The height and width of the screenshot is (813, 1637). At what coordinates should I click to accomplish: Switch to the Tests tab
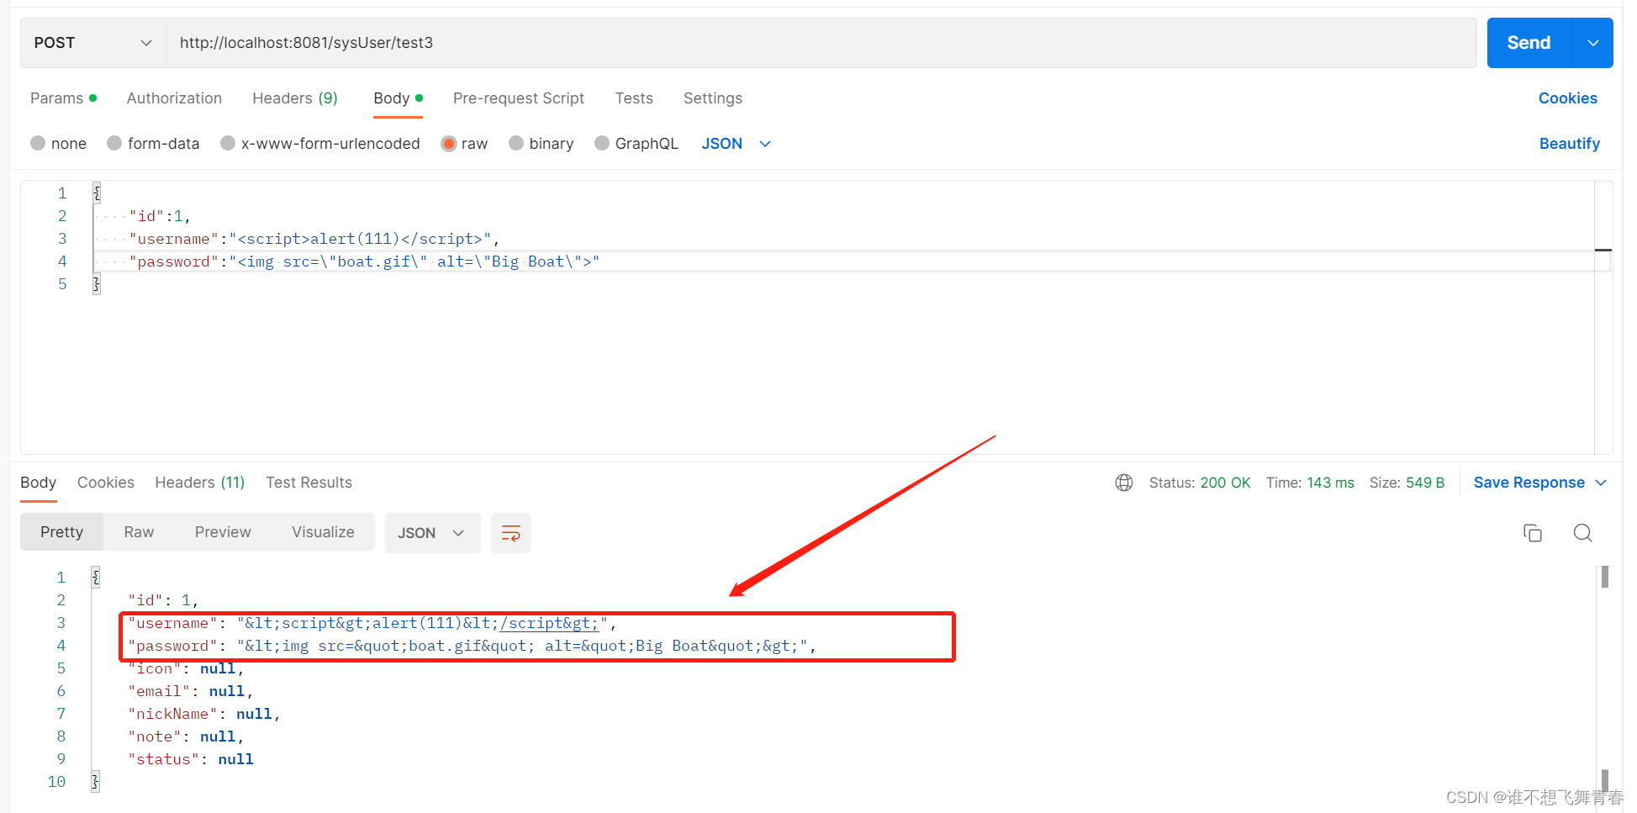coord(634,98)
